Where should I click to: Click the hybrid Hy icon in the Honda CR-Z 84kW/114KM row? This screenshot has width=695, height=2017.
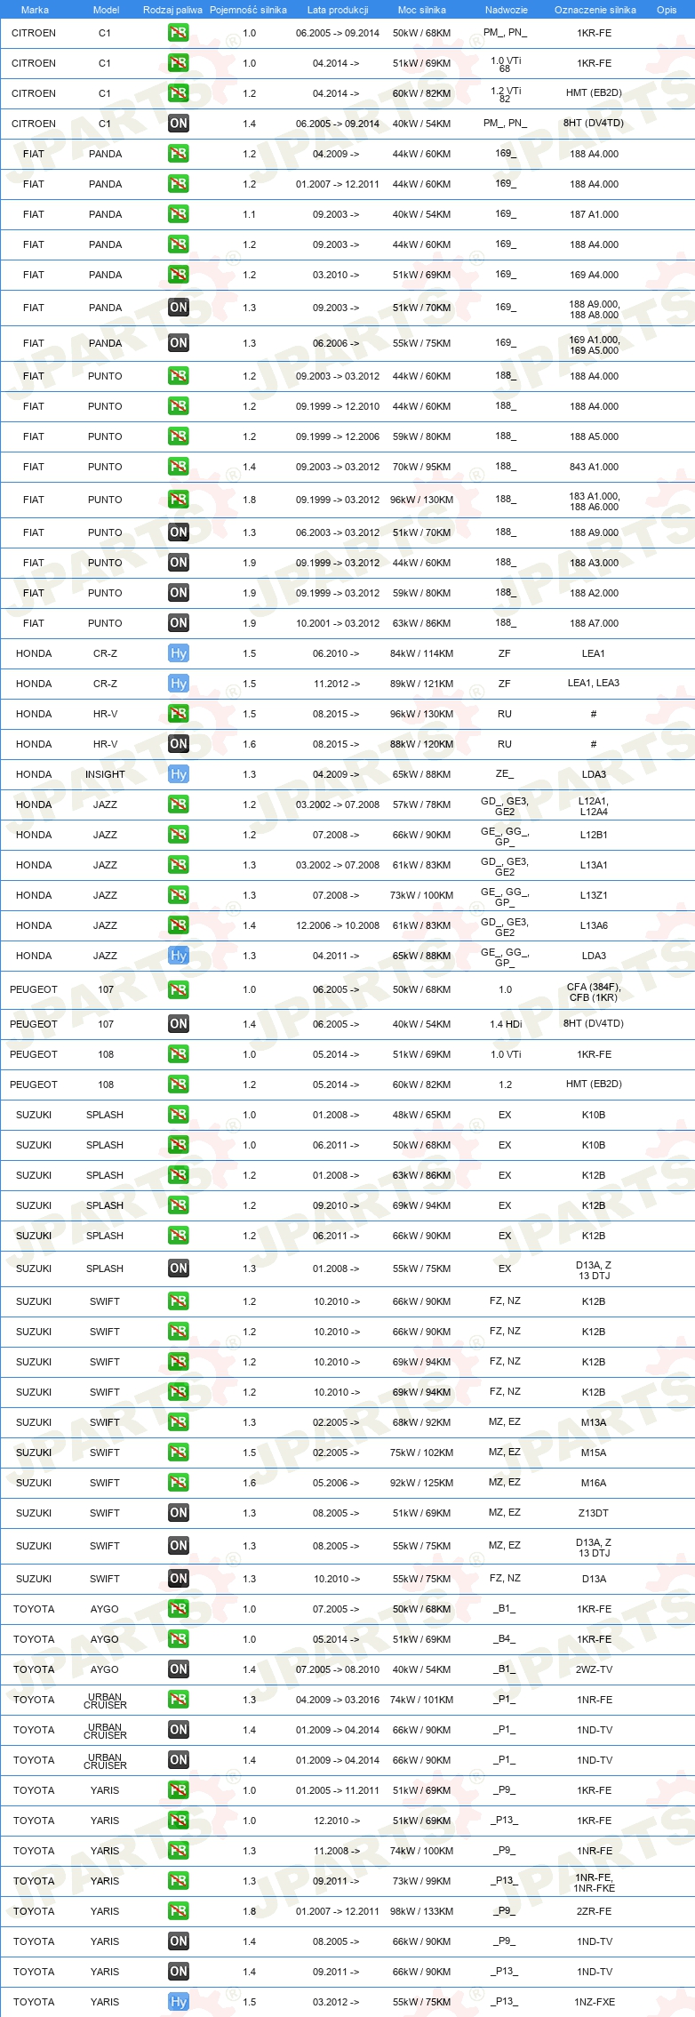pos(179,653)
